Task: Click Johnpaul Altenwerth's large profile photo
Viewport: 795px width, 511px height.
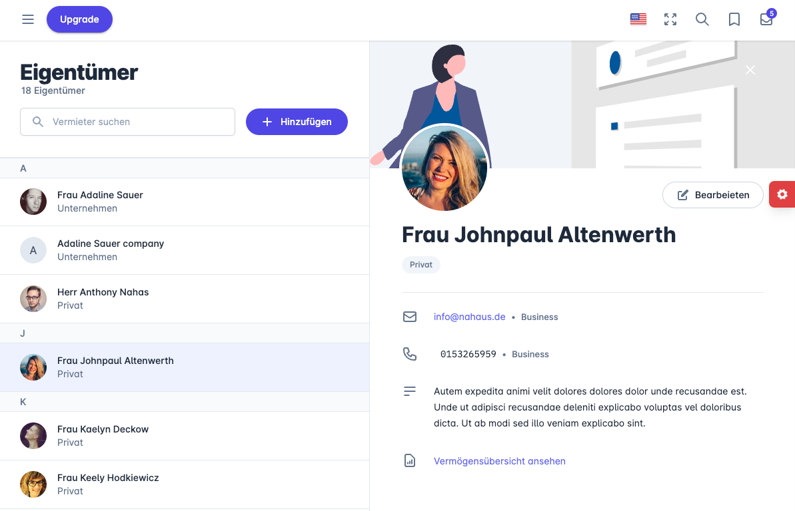Action: point(444,168)
